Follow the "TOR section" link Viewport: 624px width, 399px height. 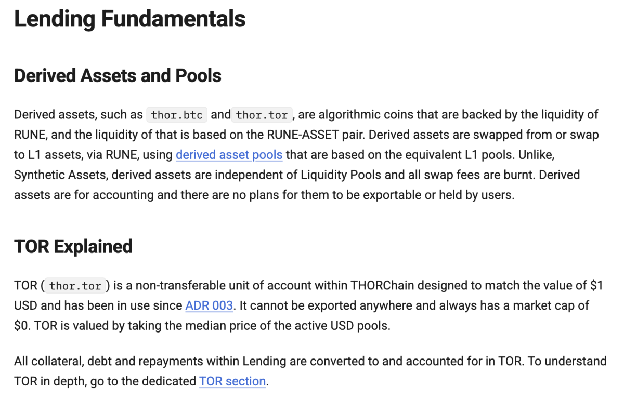pos(232,381)
